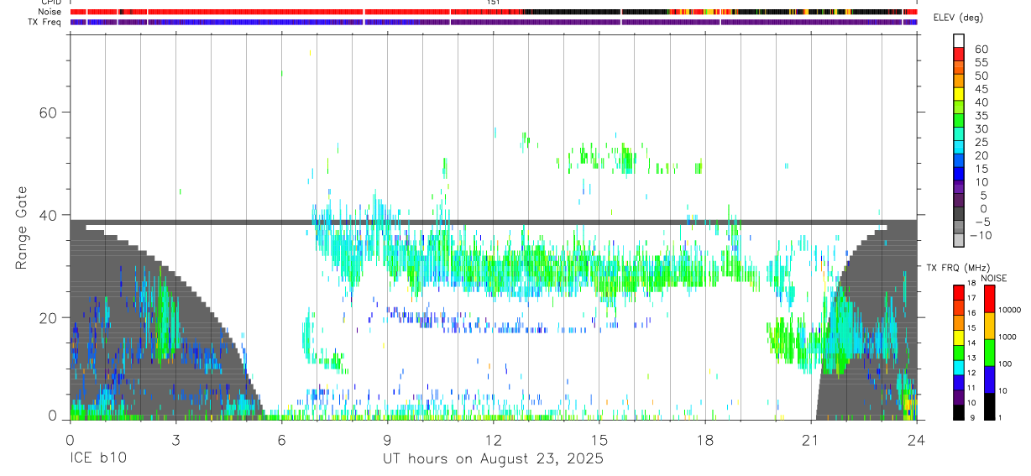Pick the red band of TX FRQ color bar
The image size is (1031, 476).
click(959, 293)
